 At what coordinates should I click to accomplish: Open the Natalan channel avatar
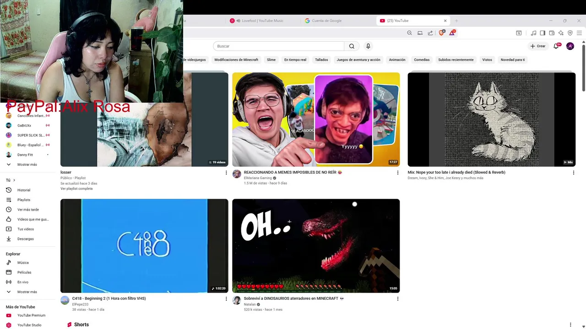click(x=237, y=300)
